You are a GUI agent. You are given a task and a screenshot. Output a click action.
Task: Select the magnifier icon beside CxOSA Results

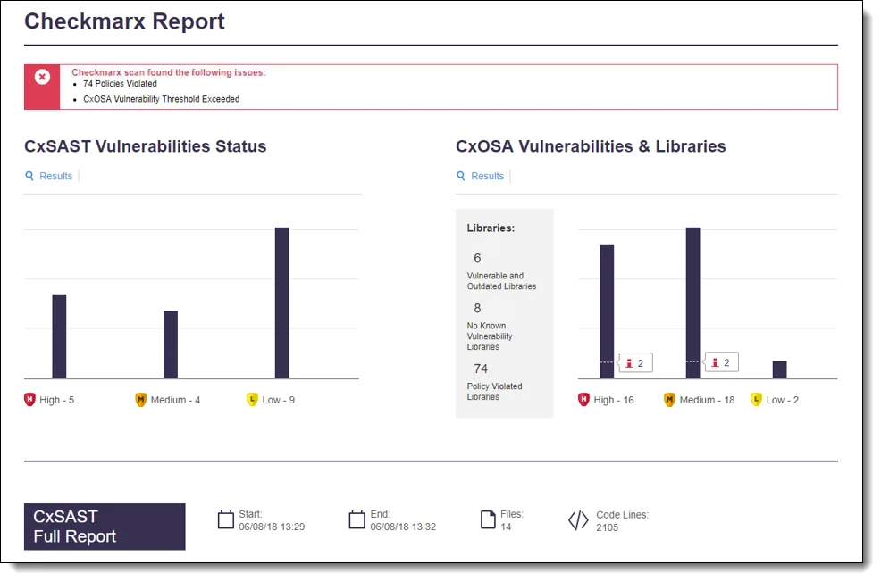[x=459, y=176]
